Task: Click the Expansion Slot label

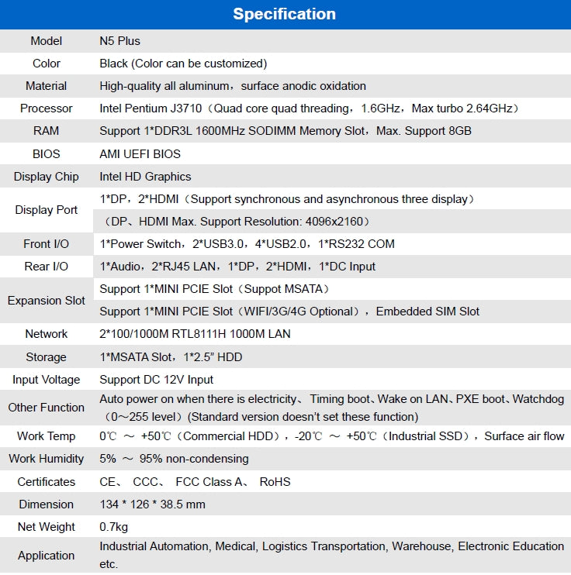Action: point(47,301)
